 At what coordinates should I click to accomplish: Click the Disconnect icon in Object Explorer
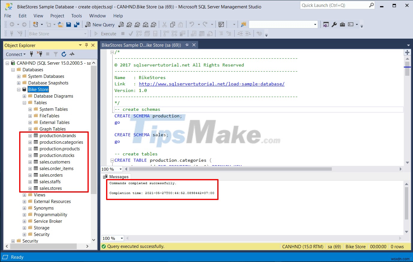point(40,54)
